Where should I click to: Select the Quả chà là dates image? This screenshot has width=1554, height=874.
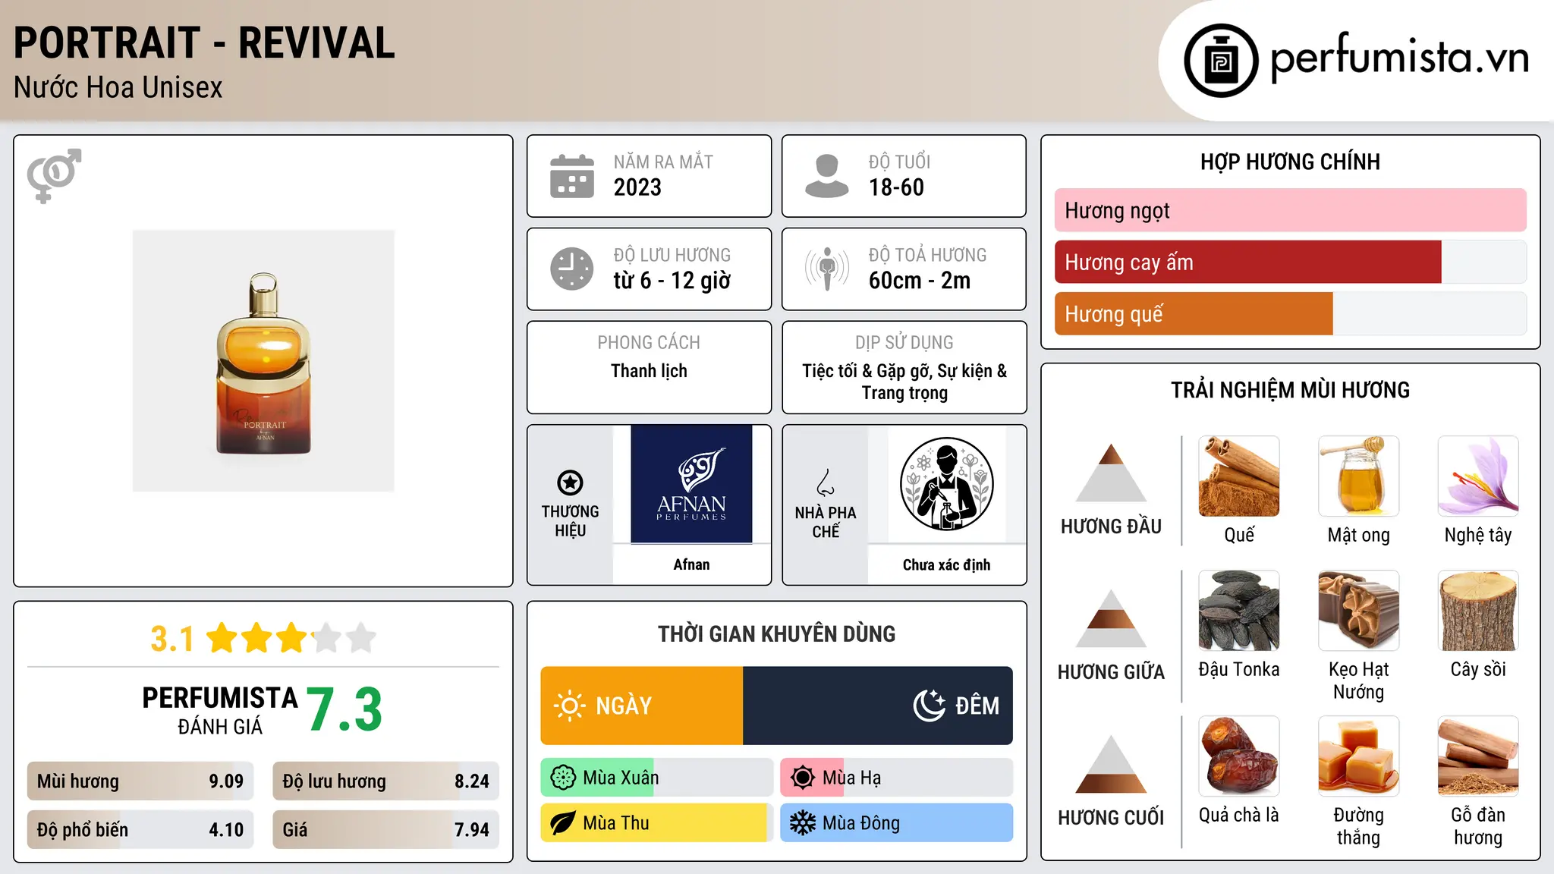click(x=1239, y=756)
